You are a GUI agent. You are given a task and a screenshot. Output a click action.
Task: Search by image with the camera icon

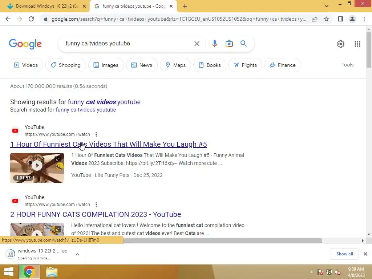tap(229, 44)
